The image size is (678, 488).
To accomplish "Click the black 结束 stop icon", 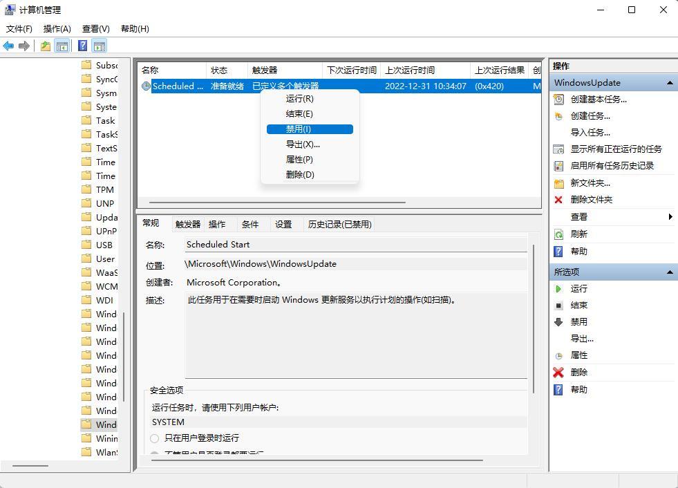I will pos(558,306).
